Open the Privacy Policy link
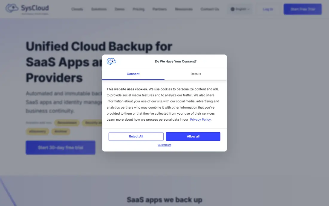The height and width of the screenshot is (206, 329). click(x=201, y=119)
